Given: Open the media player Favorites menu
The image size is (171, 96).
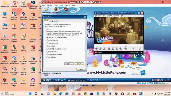Looking at the screenshot, I should point(116,16).
